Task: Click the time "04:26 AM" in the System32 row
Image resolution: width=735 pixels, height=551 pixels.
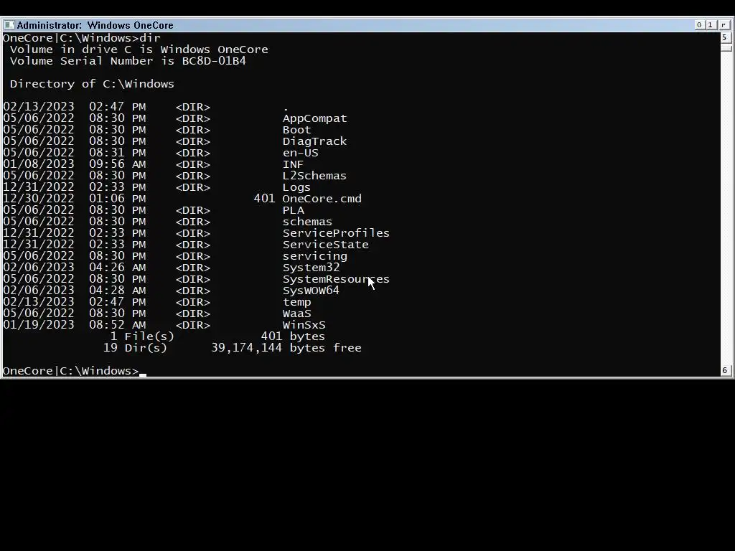Action: tap(118, 268)
